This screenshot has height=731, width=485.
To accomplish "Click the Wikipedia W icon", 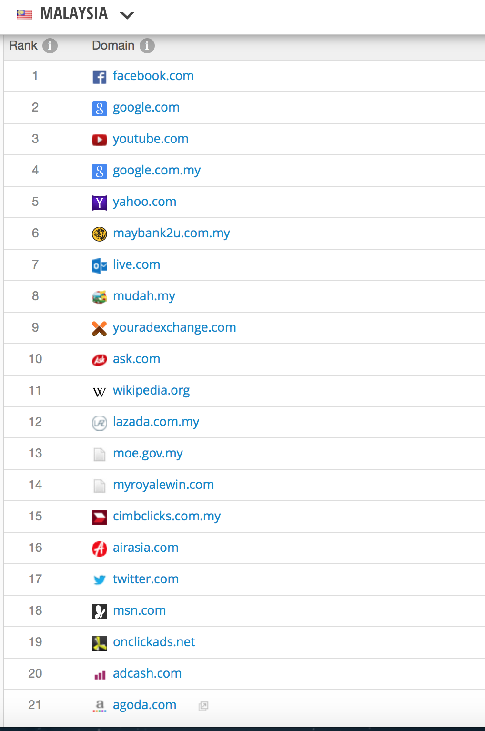I will point(99,392).
